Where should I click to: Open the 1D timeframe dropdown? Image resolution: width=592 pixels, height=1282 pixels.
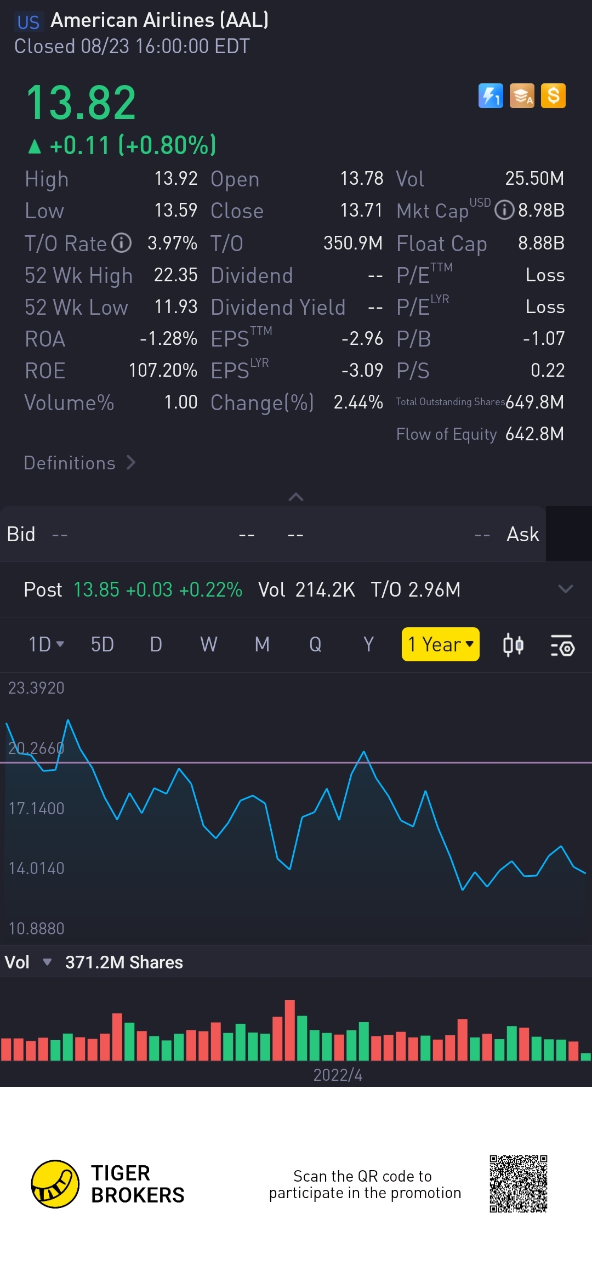tap(46, 644)
